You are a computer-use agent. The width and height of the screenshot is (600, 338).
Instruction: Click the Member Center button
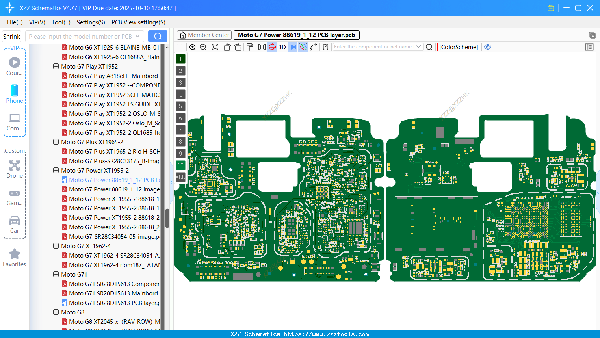204,35
